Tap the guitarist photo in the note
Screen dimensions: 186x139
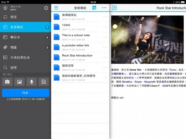click(147, 40)
